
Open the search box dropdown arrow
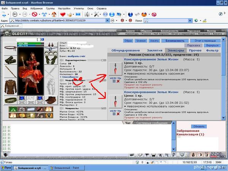point(190,21)
